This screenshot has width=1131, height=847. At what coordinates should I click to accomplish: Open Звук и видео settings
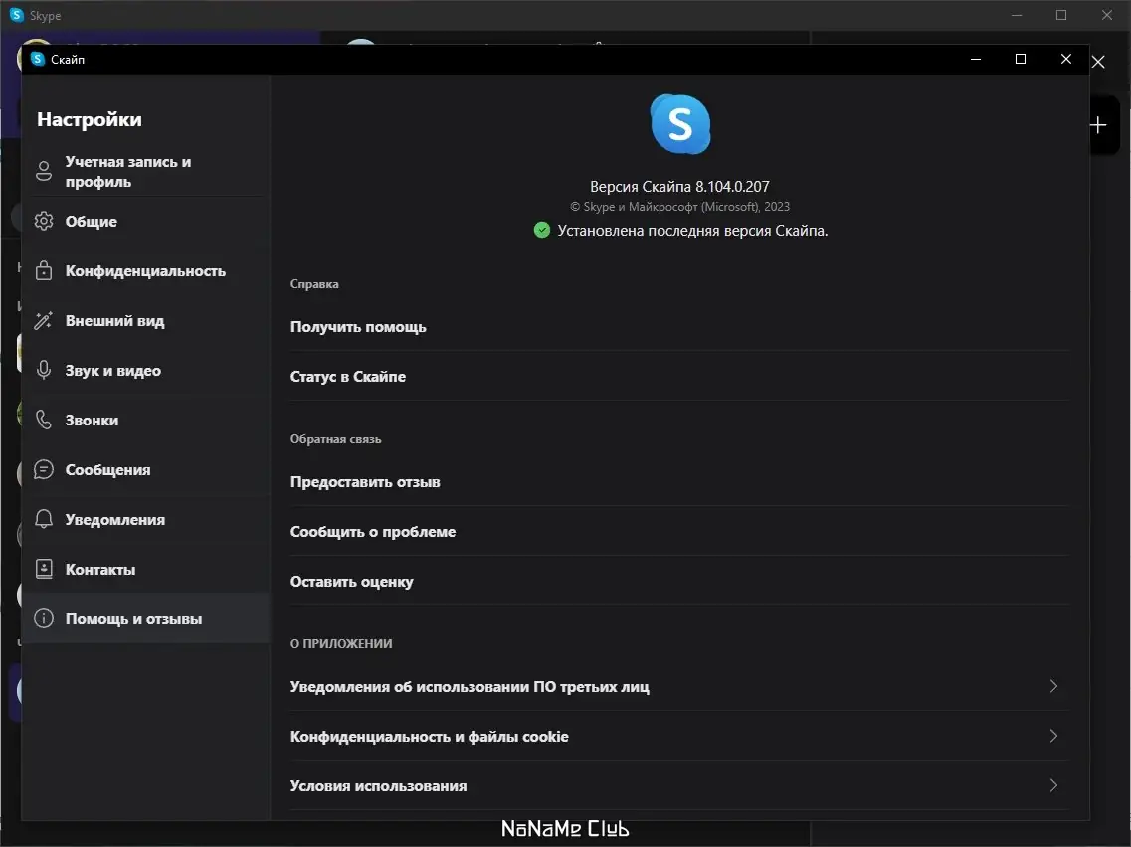click(x=145, y=371)
